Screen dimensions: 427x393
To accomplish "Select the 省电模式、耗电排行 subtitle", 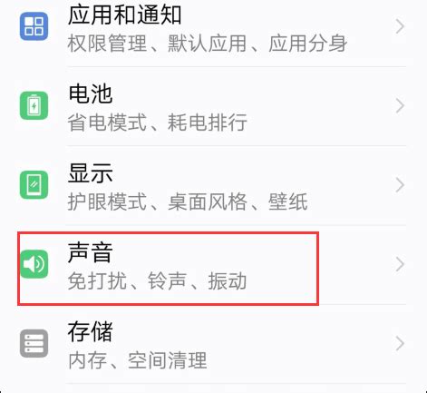I will [x=158, y=123].
